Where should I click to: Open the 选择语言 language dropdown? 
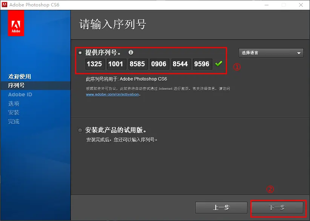pyautogui.click(x=271, y=53)
